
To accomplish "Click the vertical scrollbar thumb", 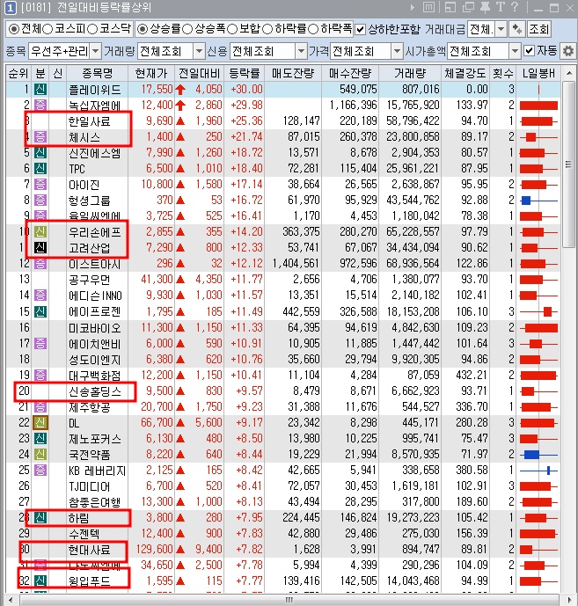I will 568,164.
